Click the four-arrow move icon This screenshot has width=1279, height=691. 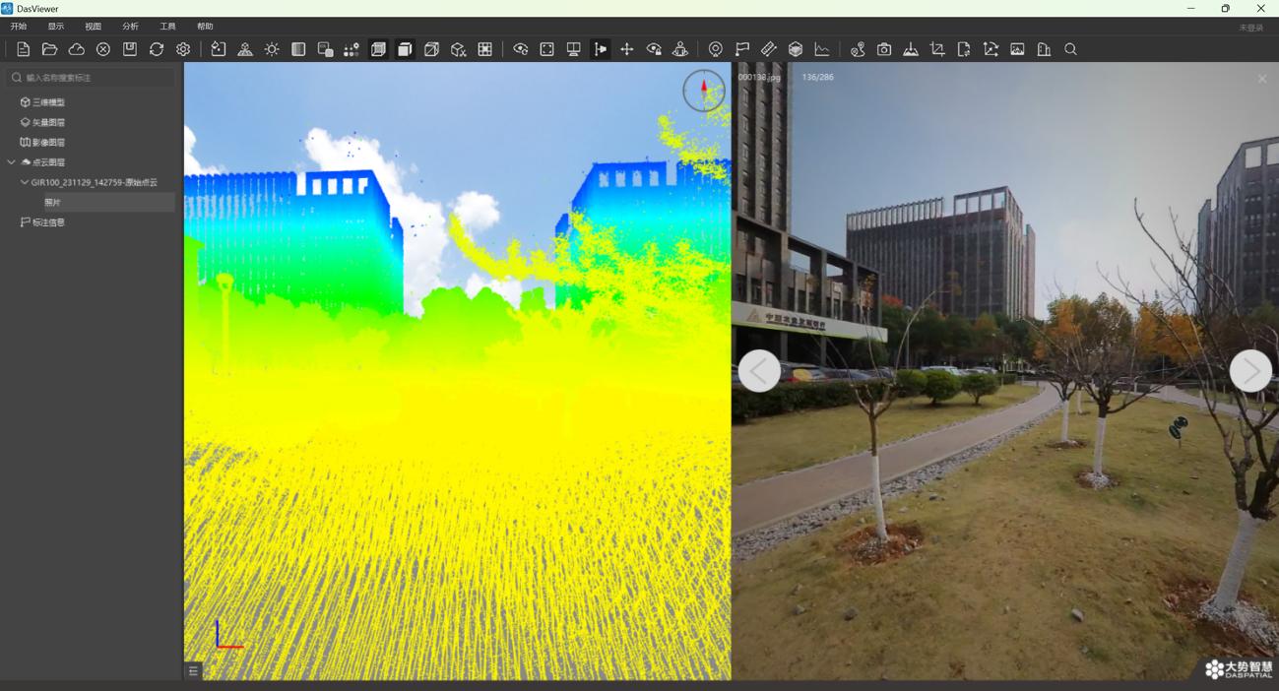coord(627,49)
